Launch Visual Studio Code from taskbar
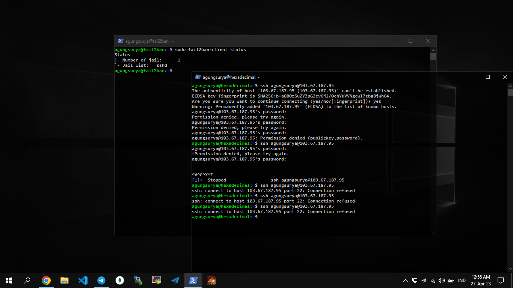The height and width of the screenshot is (288, 513). [x=83, y=280]
